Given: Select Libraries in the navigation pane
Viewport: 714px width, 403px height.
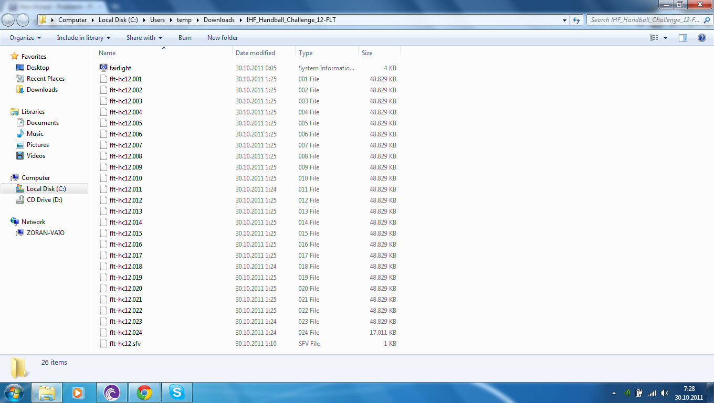Looking at the screenshot, I should (x=33, y=112).
